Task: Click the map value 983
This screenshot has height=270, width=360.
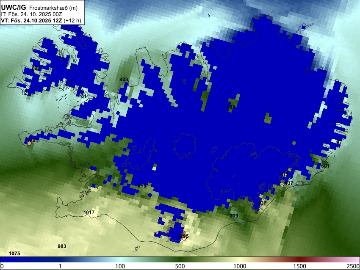Action: (62, 246)
